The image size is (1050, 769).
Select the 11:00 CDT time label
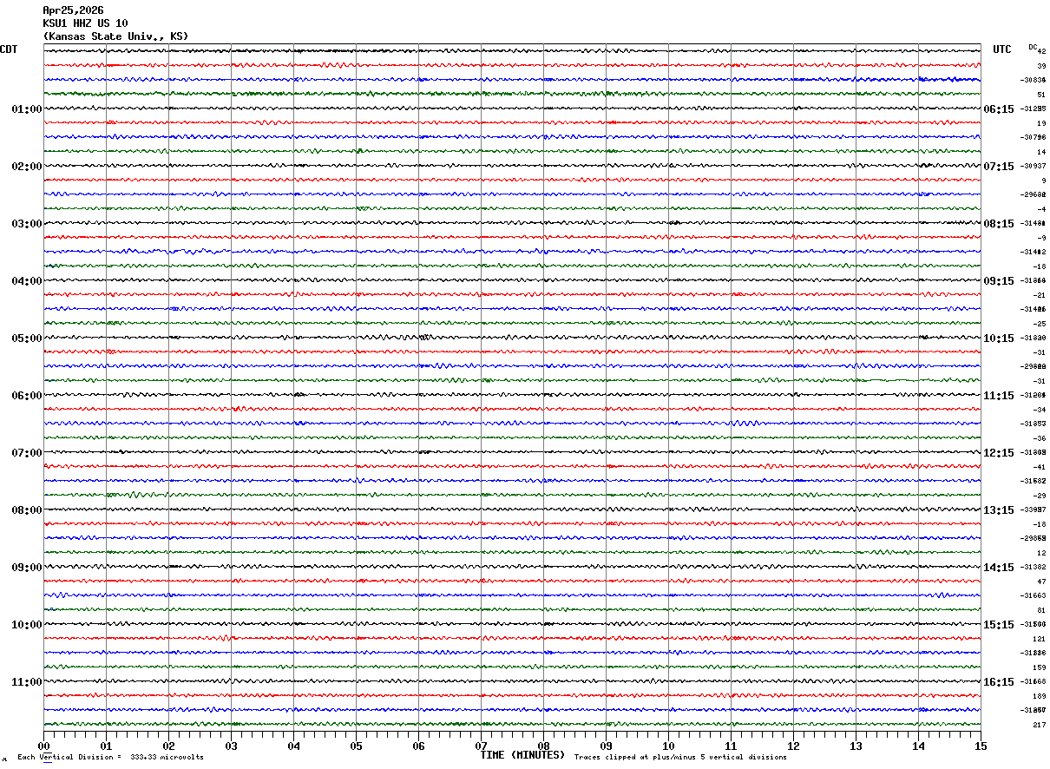pyautogui.click(x=26, y=682)
